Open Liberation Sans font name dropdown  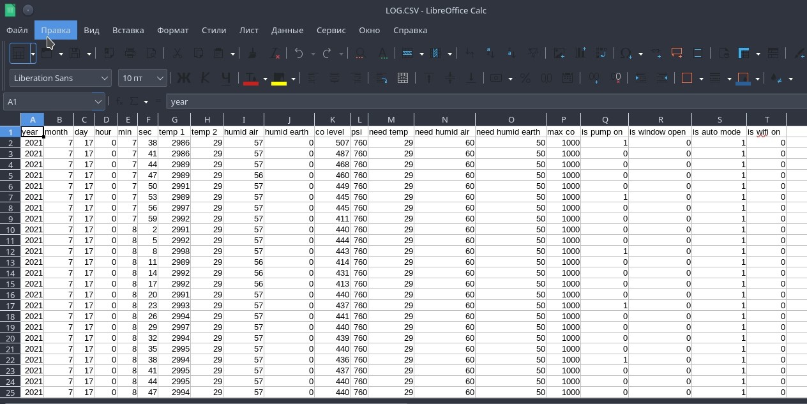pos(105,78)
